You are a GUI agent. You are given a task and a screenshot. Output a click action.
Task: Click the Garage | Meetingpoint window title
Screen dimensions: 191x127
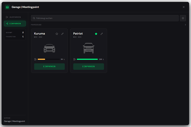pos(25,7)
